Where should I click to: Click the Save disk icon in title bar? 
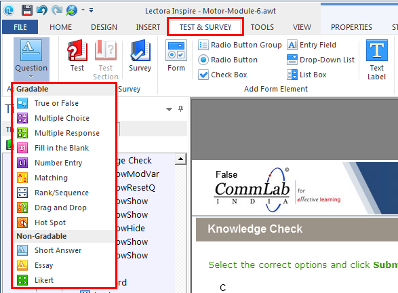26,10
